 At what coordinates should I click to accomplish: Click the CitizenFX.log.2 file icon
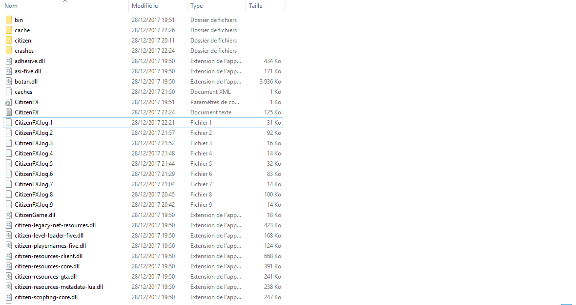(9, 133)
